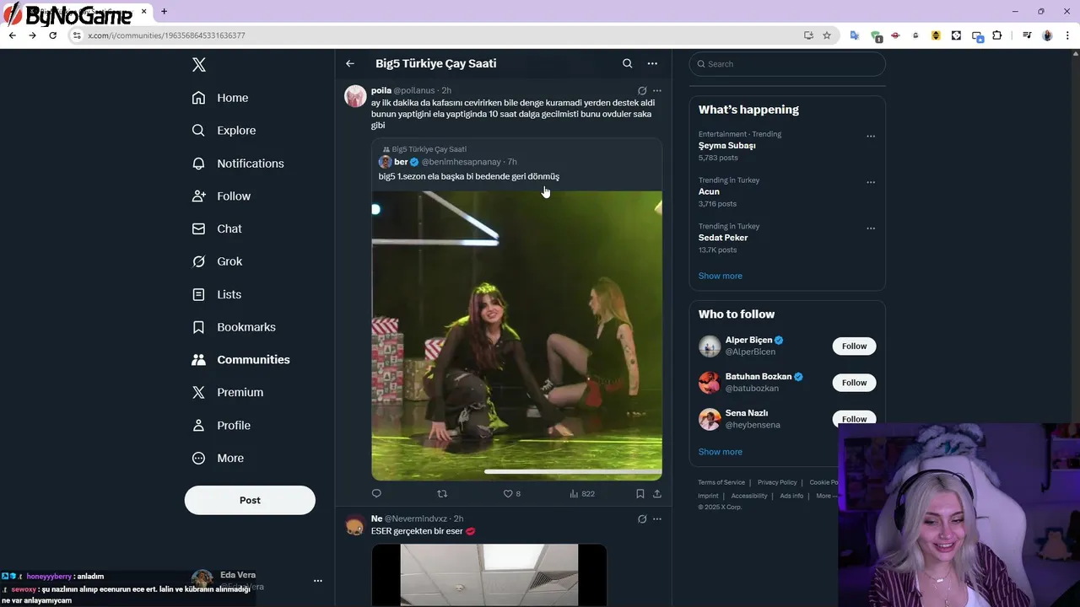Go back using the community header arrow
The height and width of the screenshot is (607, 1080).
tap(350, 63)
